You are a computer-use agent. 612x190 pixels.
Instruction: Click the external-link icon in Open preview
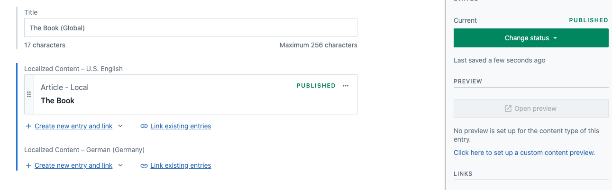click(x=508, y=109)
